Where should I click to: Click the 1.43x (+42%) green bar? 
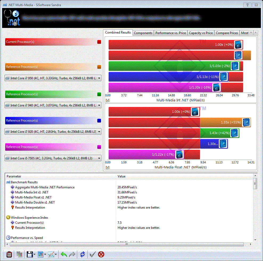click(x=220, y=133)
